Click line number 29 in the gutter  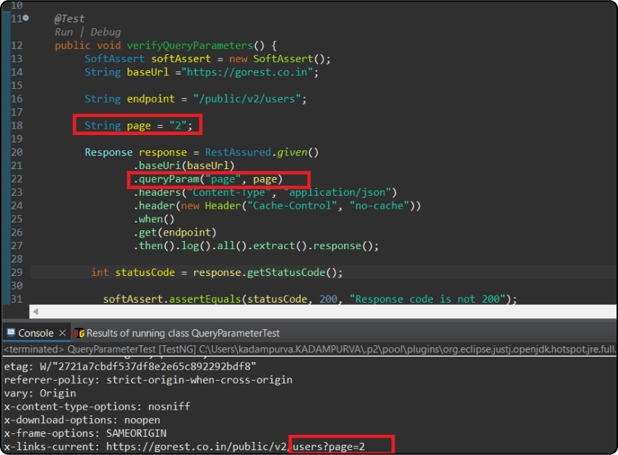click(16, 272)
